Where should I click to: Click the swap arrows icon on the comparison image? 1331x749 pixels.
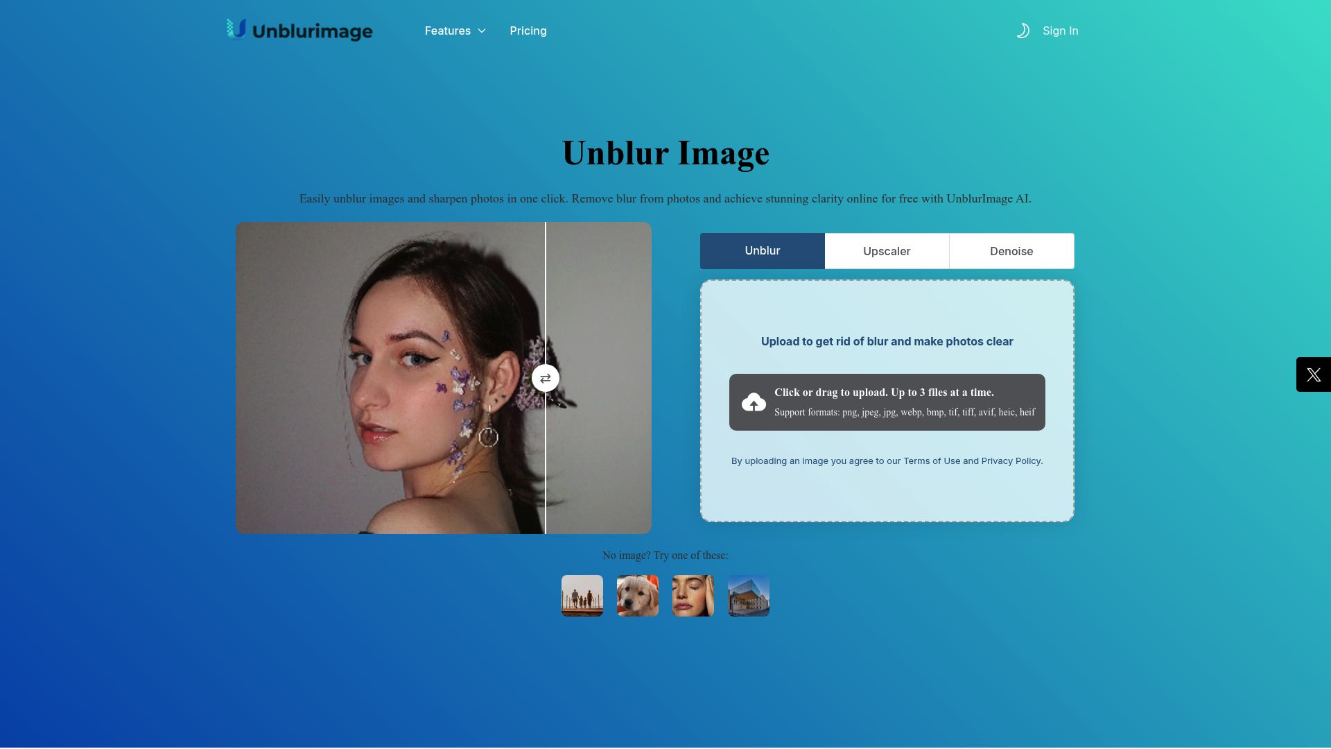click(x=546, y=378)
